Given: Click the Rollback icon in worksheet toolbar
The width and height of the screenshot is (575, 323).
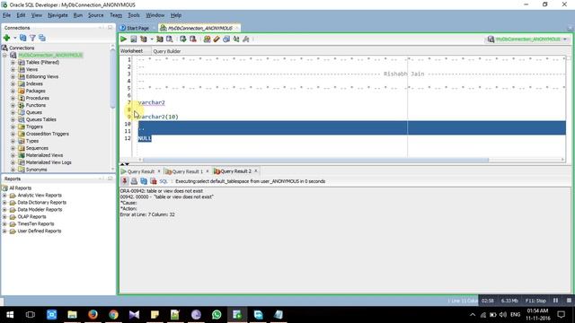Looking at the screenshot, I should (x=192, y=39).
